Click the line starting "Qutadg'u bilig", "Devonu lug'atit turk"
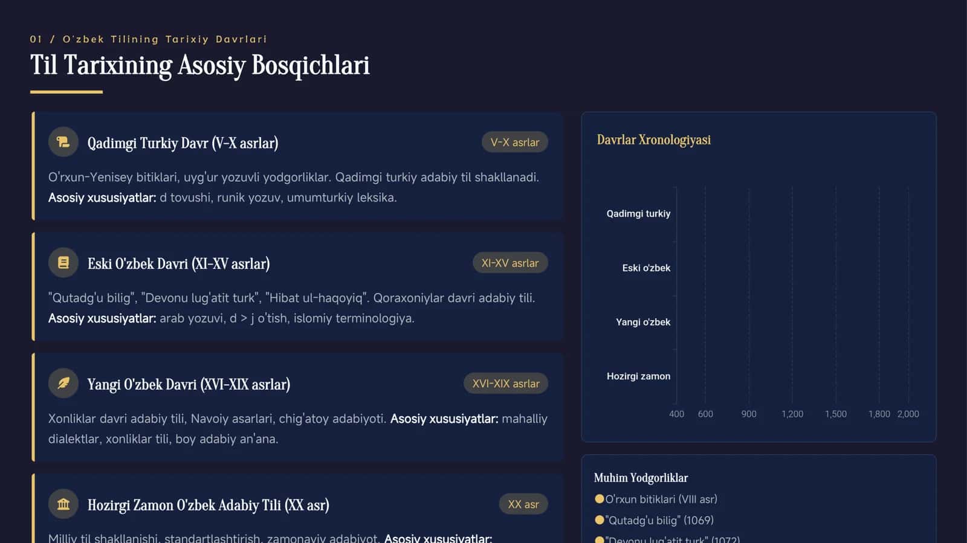Image resolution: width=967 pixels, height=543 pixels. pyautogui.click(x=291, y=298)
